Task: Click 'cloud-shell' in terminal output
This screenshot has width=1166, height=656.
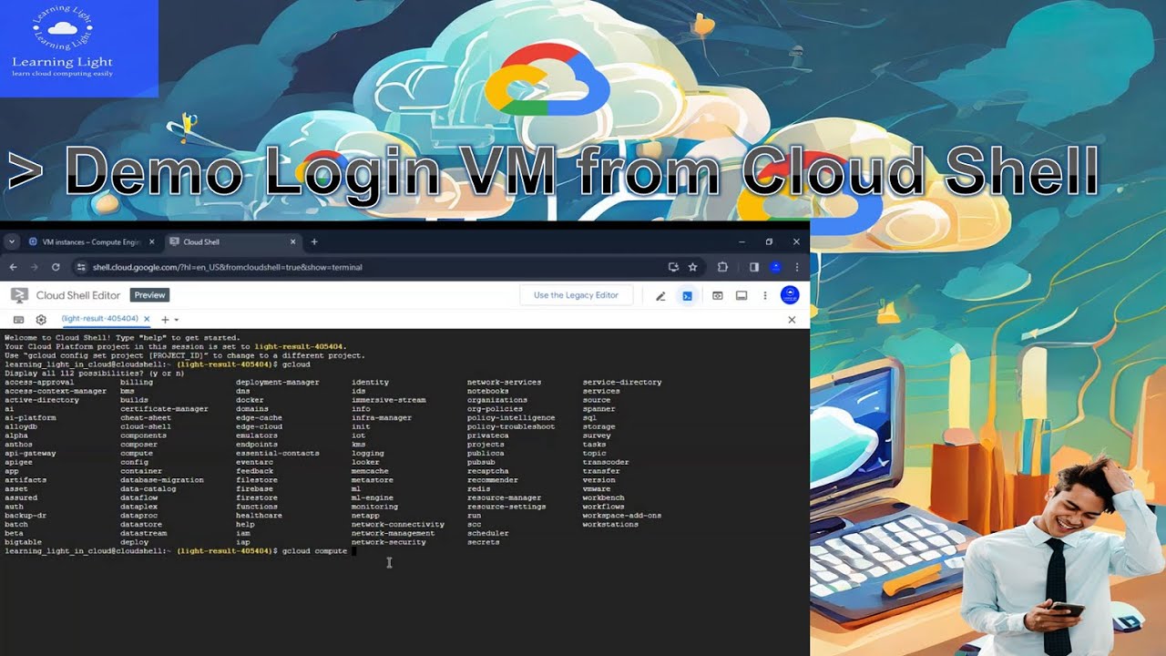Action: [x=146, y=426]
